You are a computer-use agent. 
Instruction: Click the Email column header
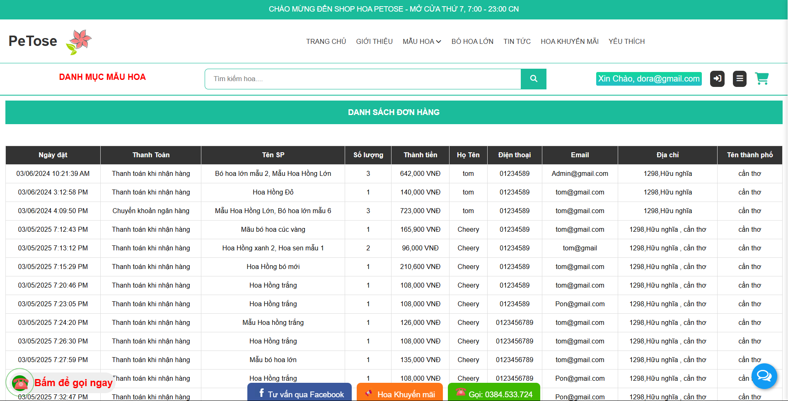(580, 155)
